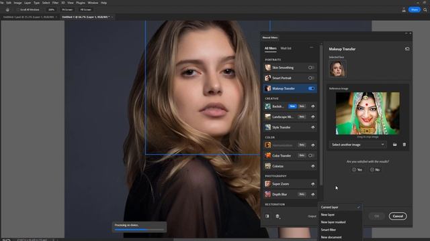Download the Colorize filter

coord(313,166)
